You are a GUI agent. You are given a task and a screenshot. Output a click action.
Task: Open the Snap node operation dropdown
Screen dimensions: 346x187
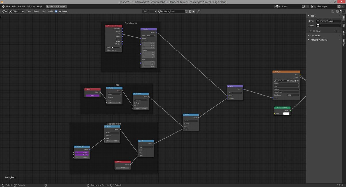coord(235,93)
